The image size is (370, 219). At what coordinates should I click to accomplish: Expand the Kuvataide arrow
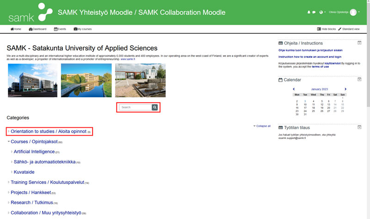(x=12, y=172)
